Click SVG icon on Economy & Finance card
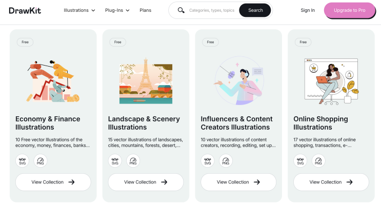The width and height of the screenshot is (381, 205). pyautogui.click(x=22, y=161)
